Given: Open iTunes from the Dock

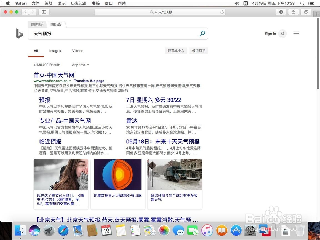Looking at the screenshot, I should click(x=207, y=230).
